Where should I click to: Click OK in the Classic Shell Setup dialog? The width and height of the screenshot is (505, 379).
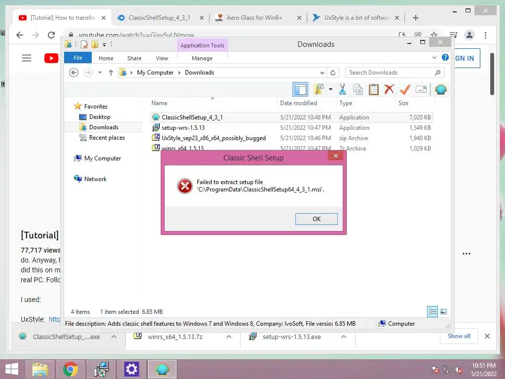tap(316, 219)
